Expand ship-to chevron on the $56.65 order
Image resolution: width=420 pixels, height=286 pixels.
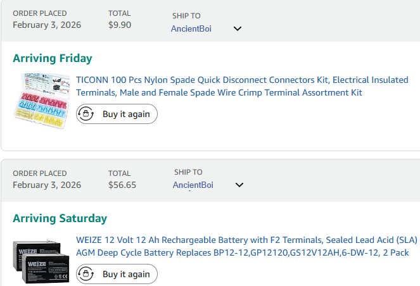[x=239, y=185]
